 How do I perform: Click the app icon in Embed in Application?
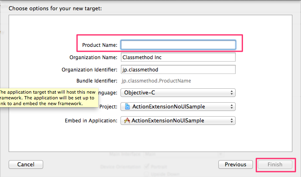(x=127, y=121)
